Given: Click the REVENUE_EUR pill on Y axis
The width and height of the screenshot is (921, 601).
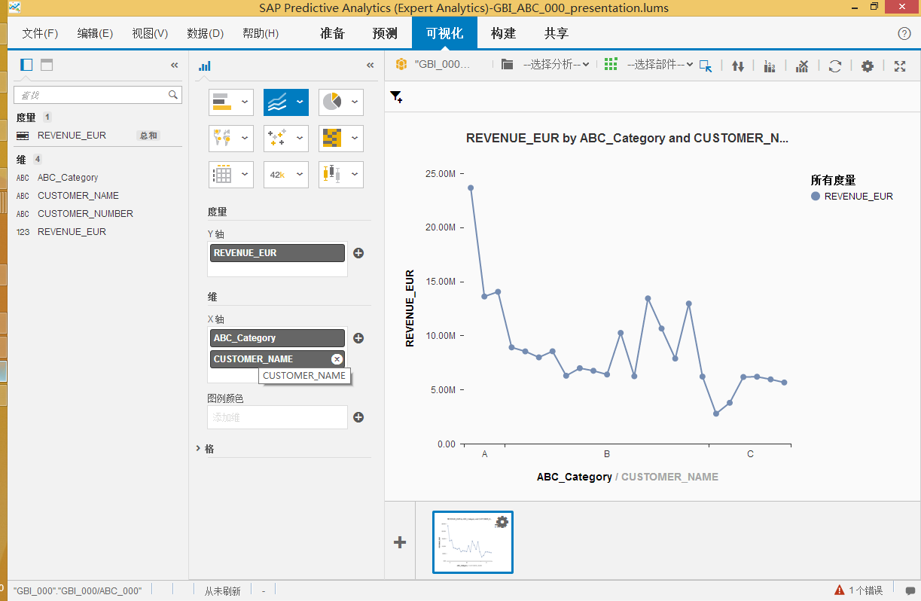Looking at the screenshot, I should coord(277,253).
